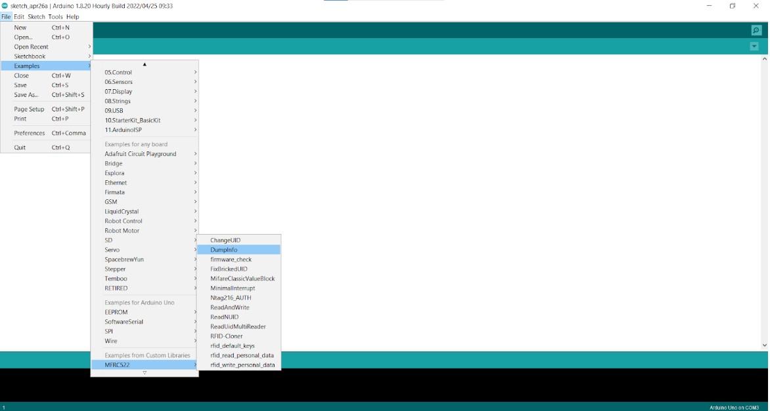
Task: Choose Print in the File menu
Action: [46, 119]
